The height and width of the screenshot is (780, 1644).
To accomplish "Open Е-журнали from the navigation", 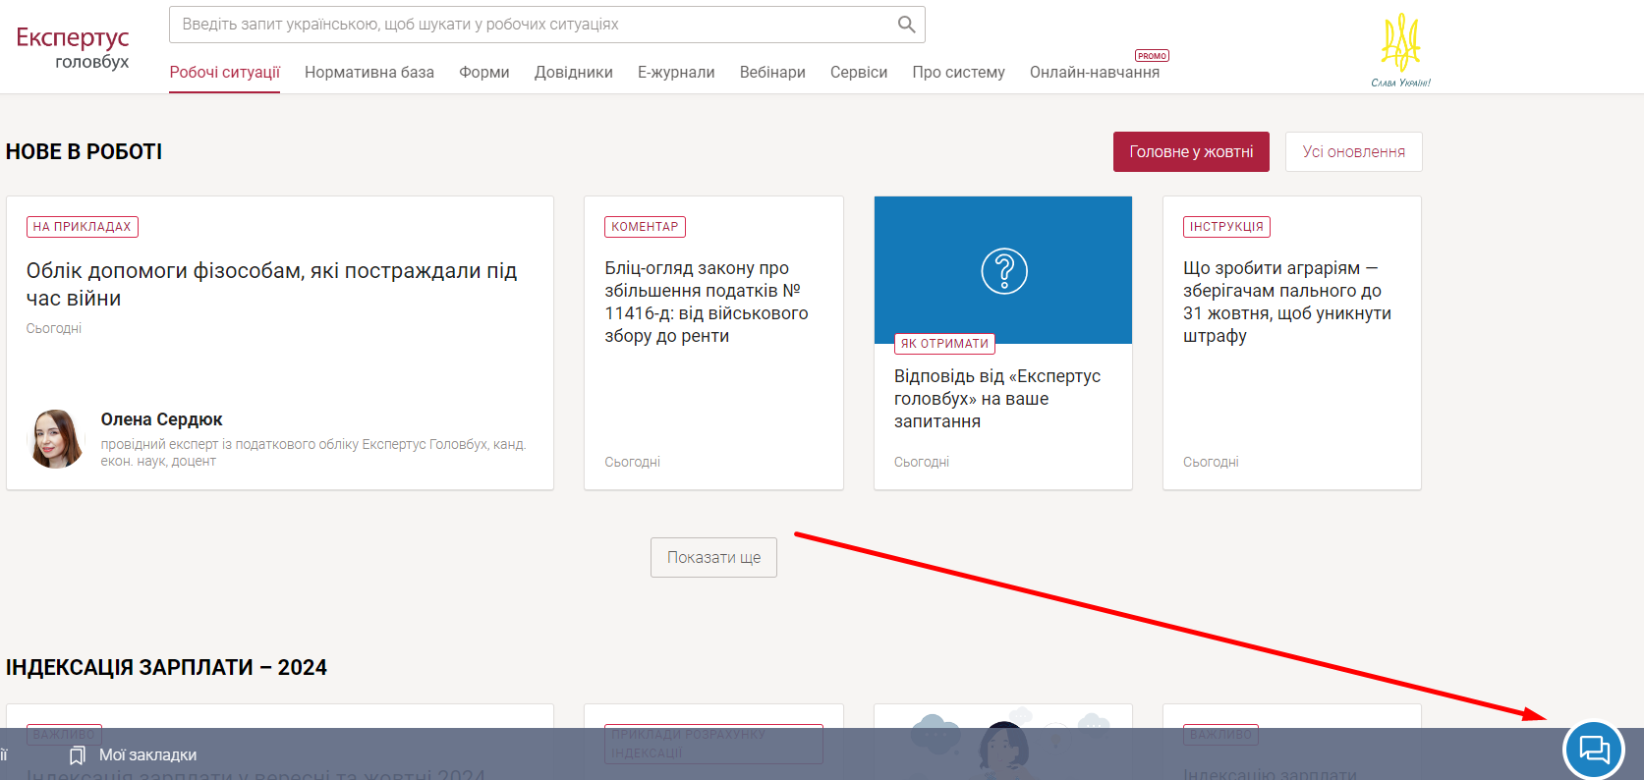I will coord(676,73).
